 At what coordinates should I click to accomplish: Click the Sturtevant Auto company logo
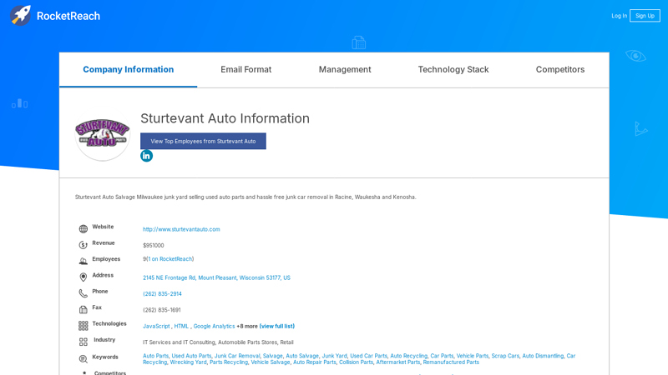(x=102, y=135)
